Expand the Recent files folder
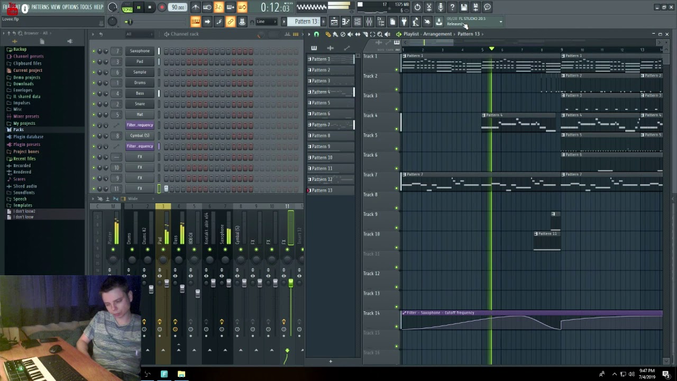The width and height of the screenshot is (677, 381). tap(24, 159)
